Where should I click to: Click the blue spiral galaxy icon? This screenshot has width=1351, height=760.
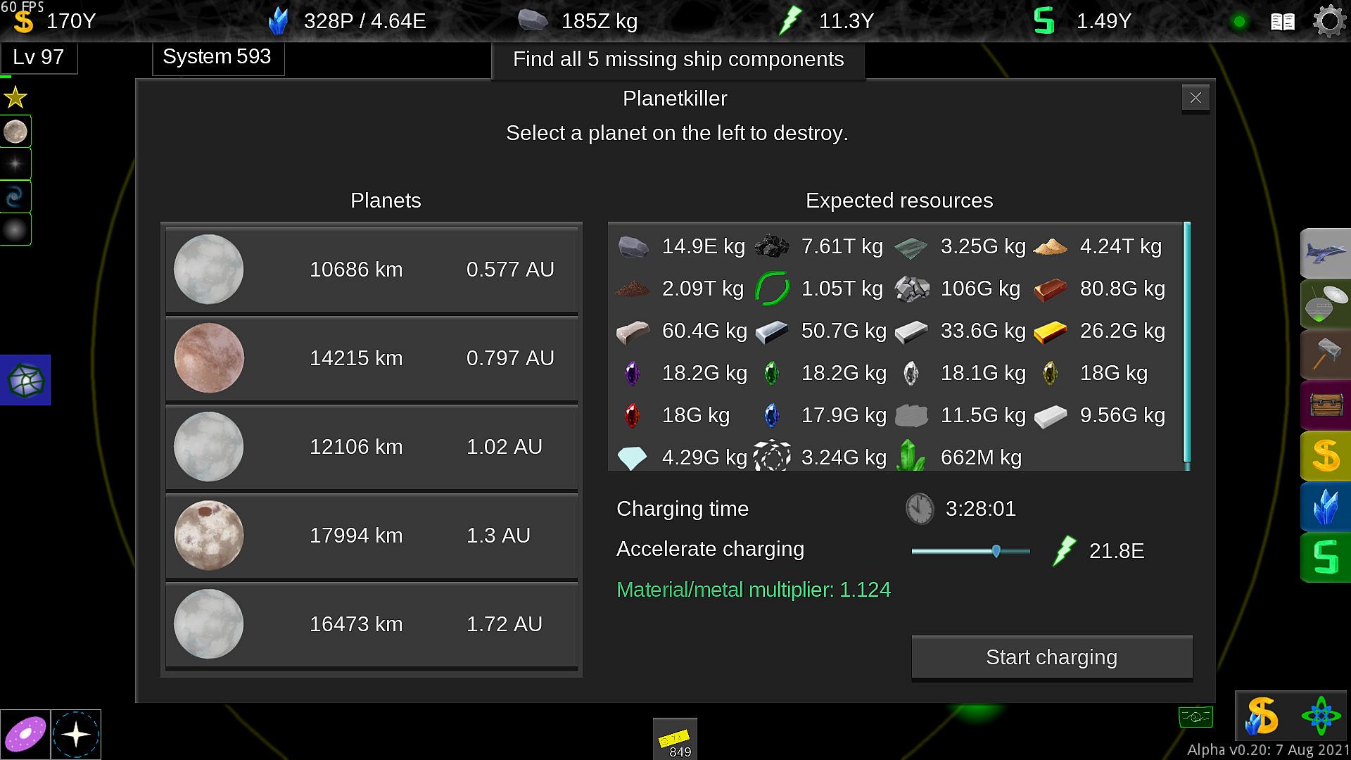[15, 197]
